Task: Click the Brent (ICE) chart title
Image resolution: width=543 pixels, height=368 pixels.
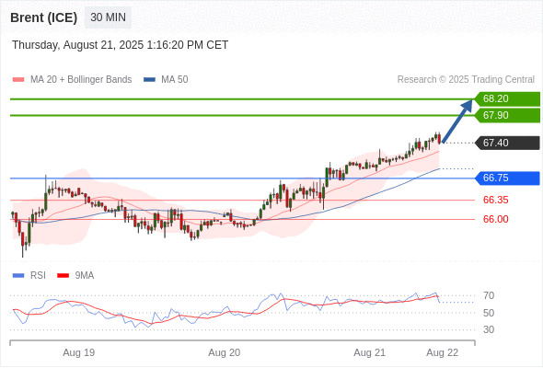Action: 43,17
